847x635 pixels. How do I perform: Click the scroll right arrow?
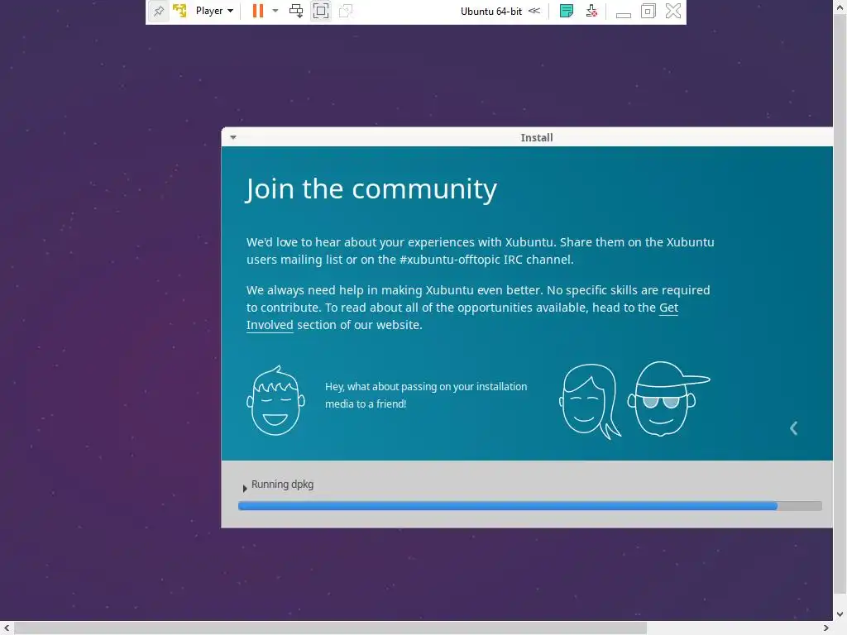pyautogui.click(x=826, y=628)
